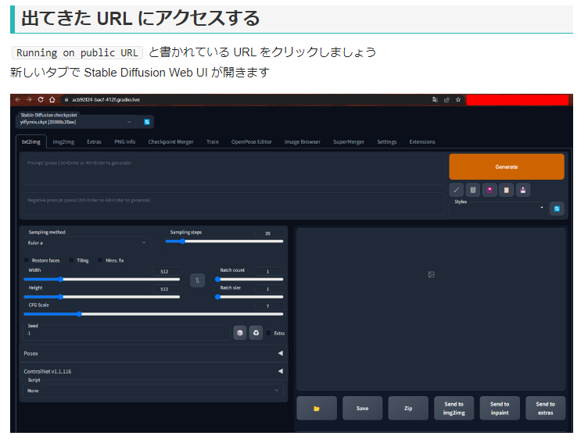Click the pencil icon under Generate
Viewport: 588px width, 443px height.
(x=457, y=190)
